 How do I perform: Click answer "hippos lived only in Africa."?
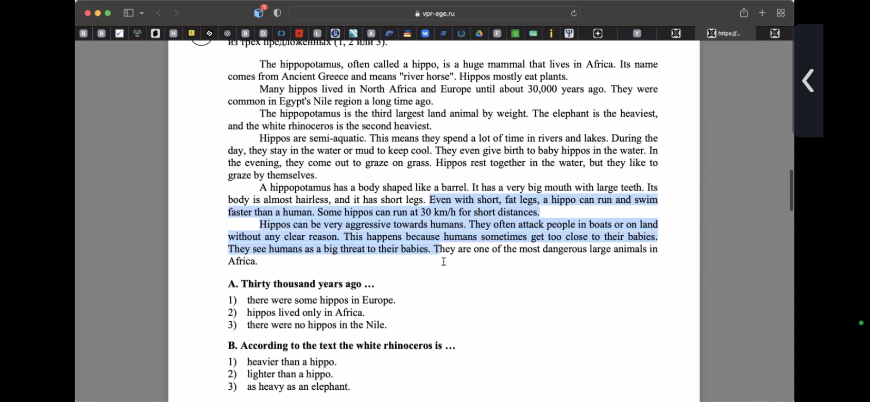pyautogui.click(x=306, y=312)
